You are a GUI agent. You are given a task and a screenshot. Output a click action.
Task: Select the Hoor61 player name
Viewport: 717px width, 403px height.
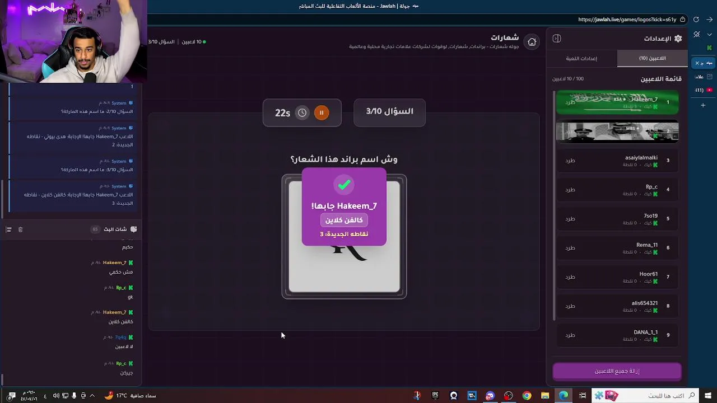coord(648,274)
